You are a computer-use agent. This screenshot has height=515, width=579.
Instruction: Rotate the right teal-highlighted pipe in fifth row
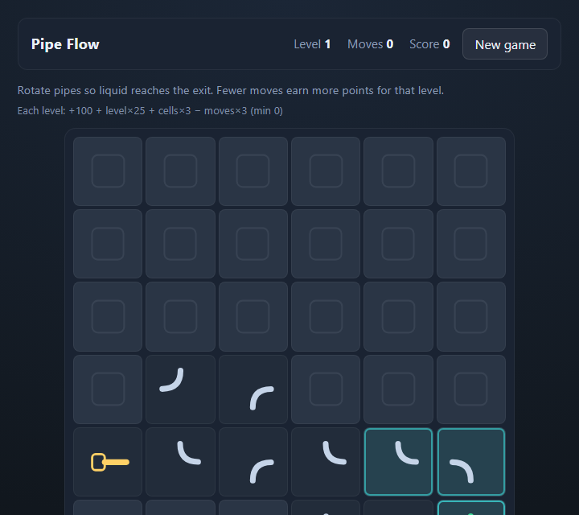tap(470, 462)
